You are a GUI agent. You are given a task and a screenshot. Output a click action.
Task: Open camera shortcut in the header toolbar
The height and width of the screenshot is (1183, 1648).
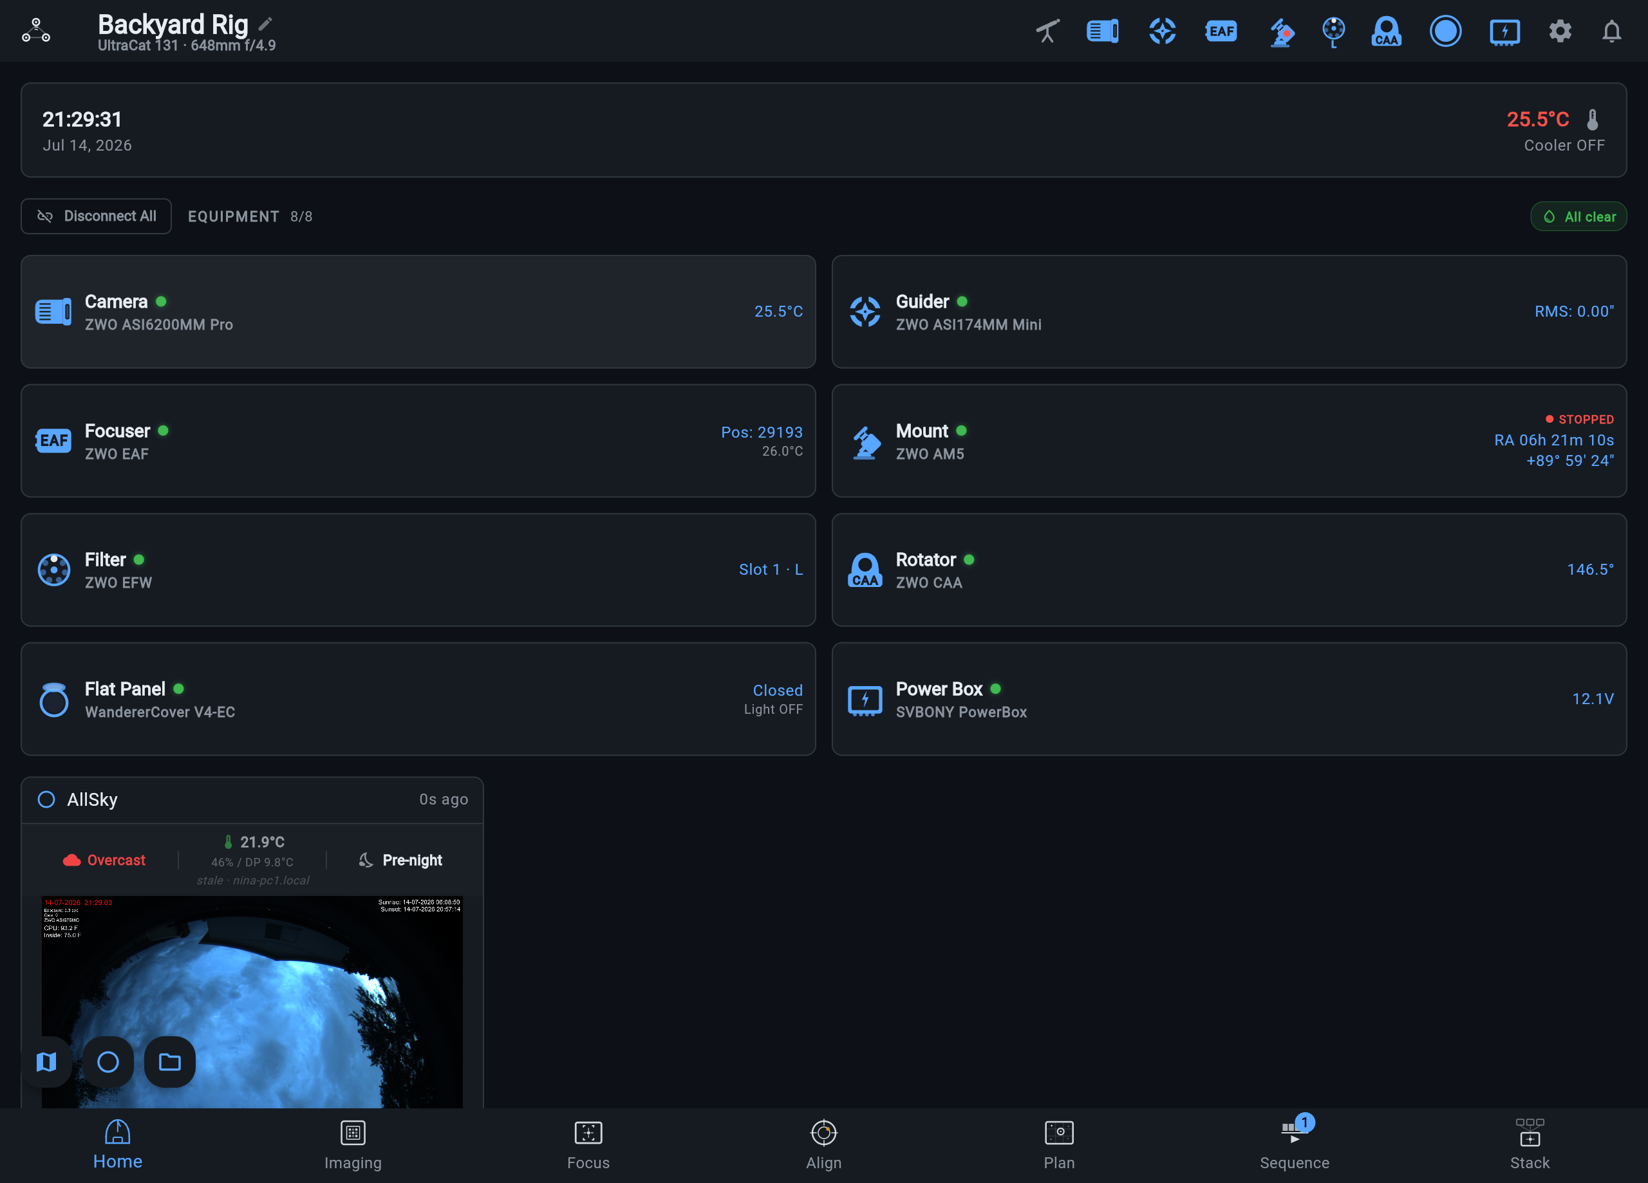tap(1102, 32)
